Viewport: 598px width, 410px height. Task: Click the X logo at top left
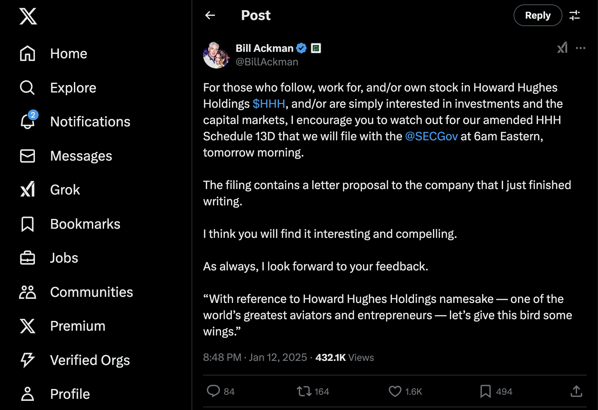click(x=28, y=16)
